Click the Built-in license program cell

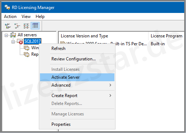coord(158,44)
